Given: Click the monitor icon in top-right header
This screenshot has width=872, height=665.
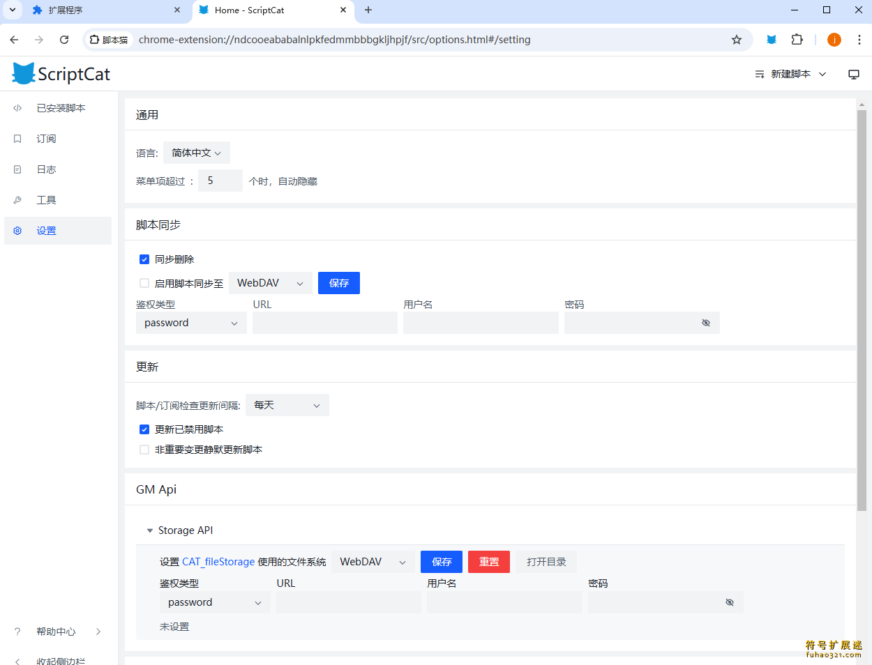Looking at the screenshot, I should pyautogui.click(x=853, y=75).
